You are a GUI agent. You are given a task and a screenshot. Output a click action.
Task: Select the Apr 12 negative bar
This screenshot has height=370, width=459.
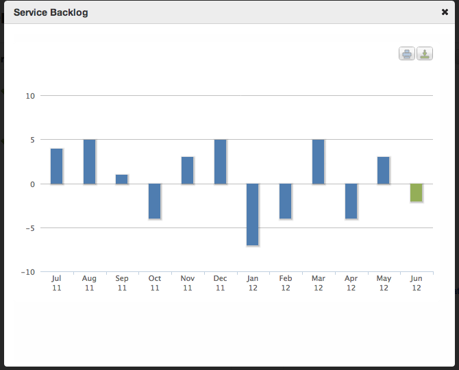pyautogui.click(x=351, y=201)
